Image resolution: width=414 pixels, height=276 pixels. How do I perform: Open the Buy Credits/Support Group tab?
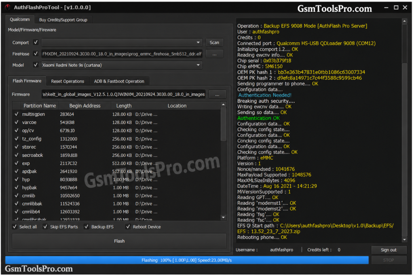point(63,20)
